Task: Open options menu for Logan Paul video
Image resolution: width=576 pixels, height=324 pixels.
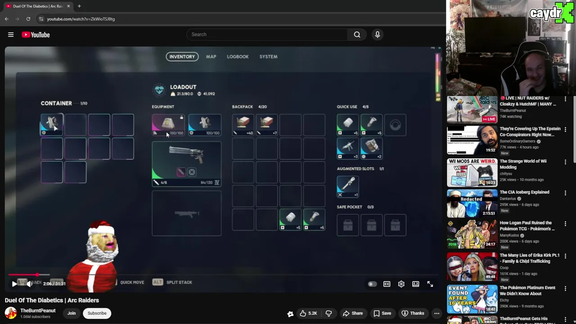Action: pyautogui.click(x=566, y=223)
